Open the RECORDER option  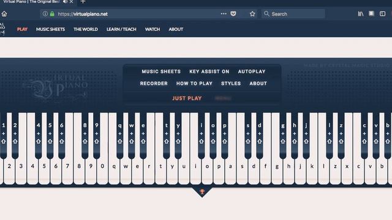click(x=154, y=84)
